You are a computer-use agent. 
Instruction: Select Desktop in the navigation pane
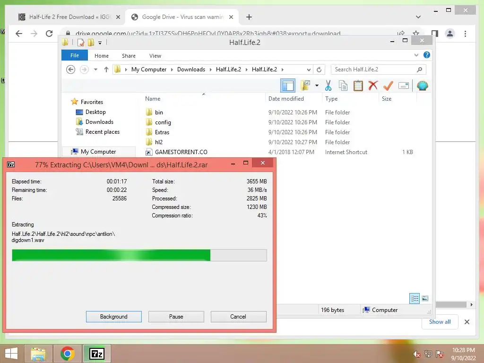click(95, 112)
